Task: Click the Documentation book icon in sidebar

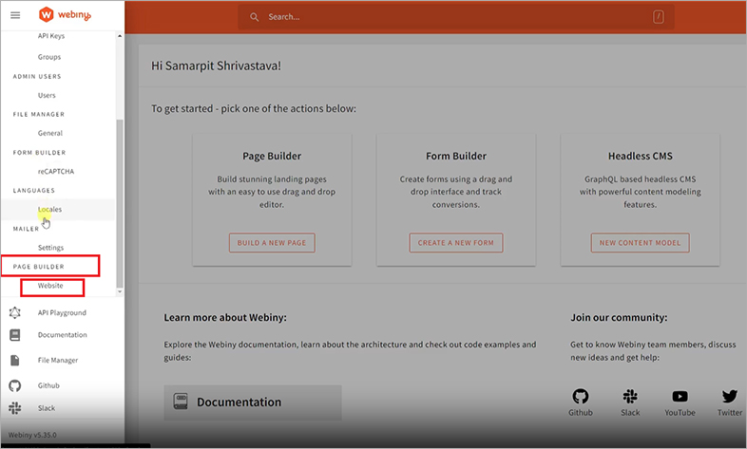Action: click(x=15, y=335)
